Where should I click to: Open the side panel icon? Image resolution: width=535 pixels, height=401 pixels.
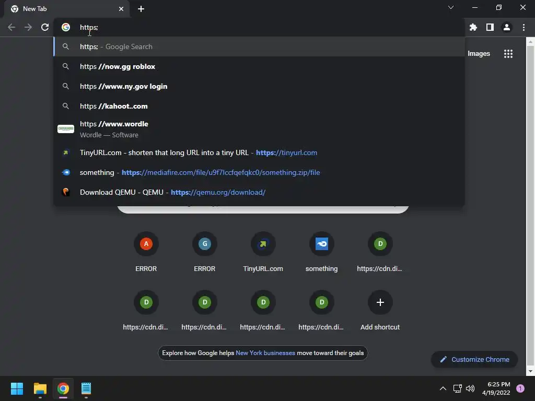(x=490, y=27)
